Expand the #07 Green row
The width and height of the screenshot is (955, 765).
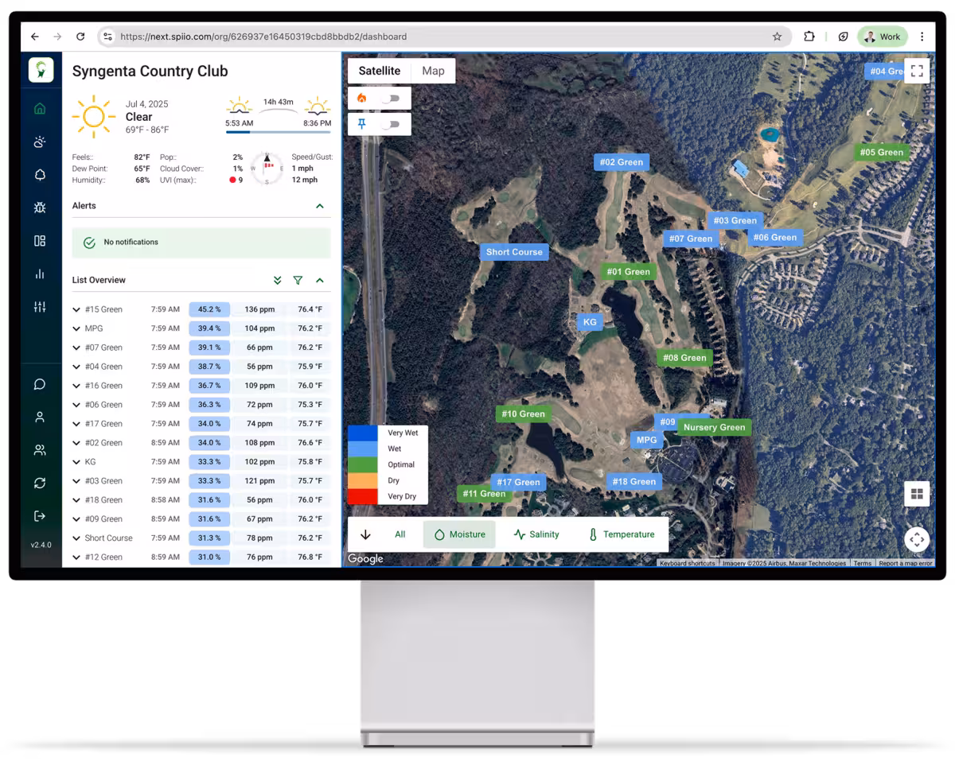pos(76,348)
